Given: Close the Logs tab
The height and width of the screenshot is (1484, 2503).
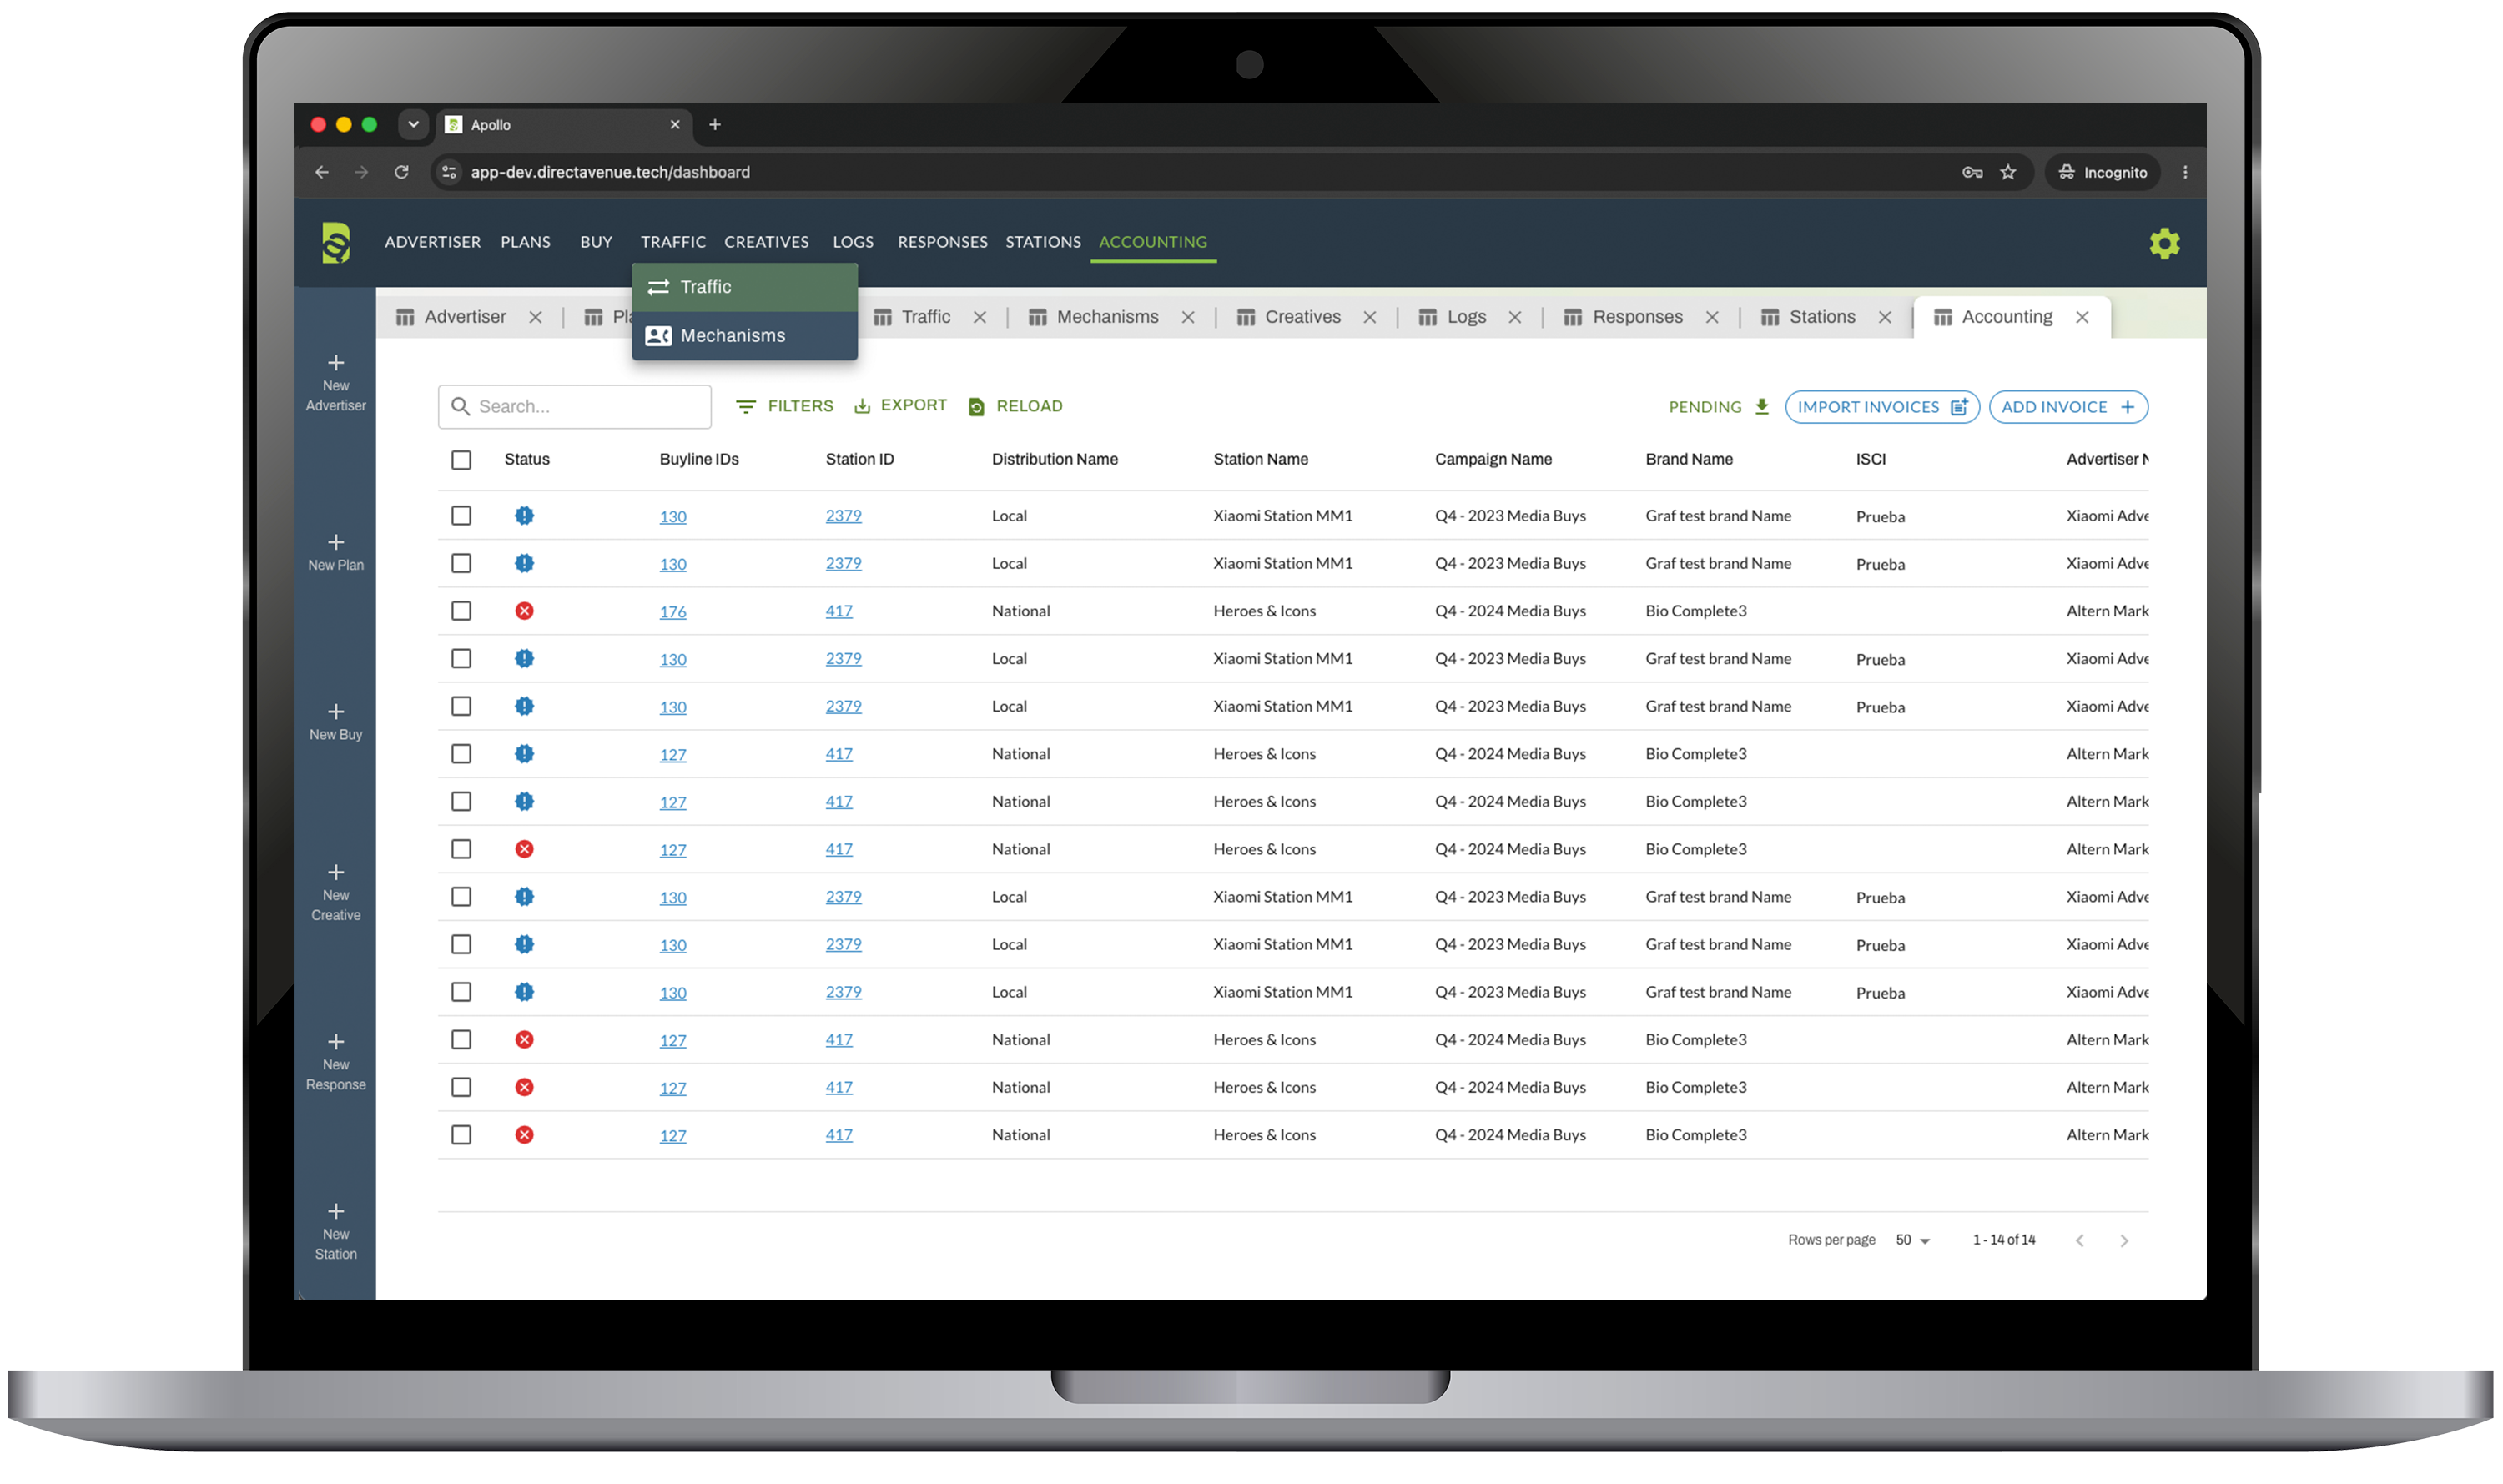Looking at the screenshot, I should coord(1514,317).
